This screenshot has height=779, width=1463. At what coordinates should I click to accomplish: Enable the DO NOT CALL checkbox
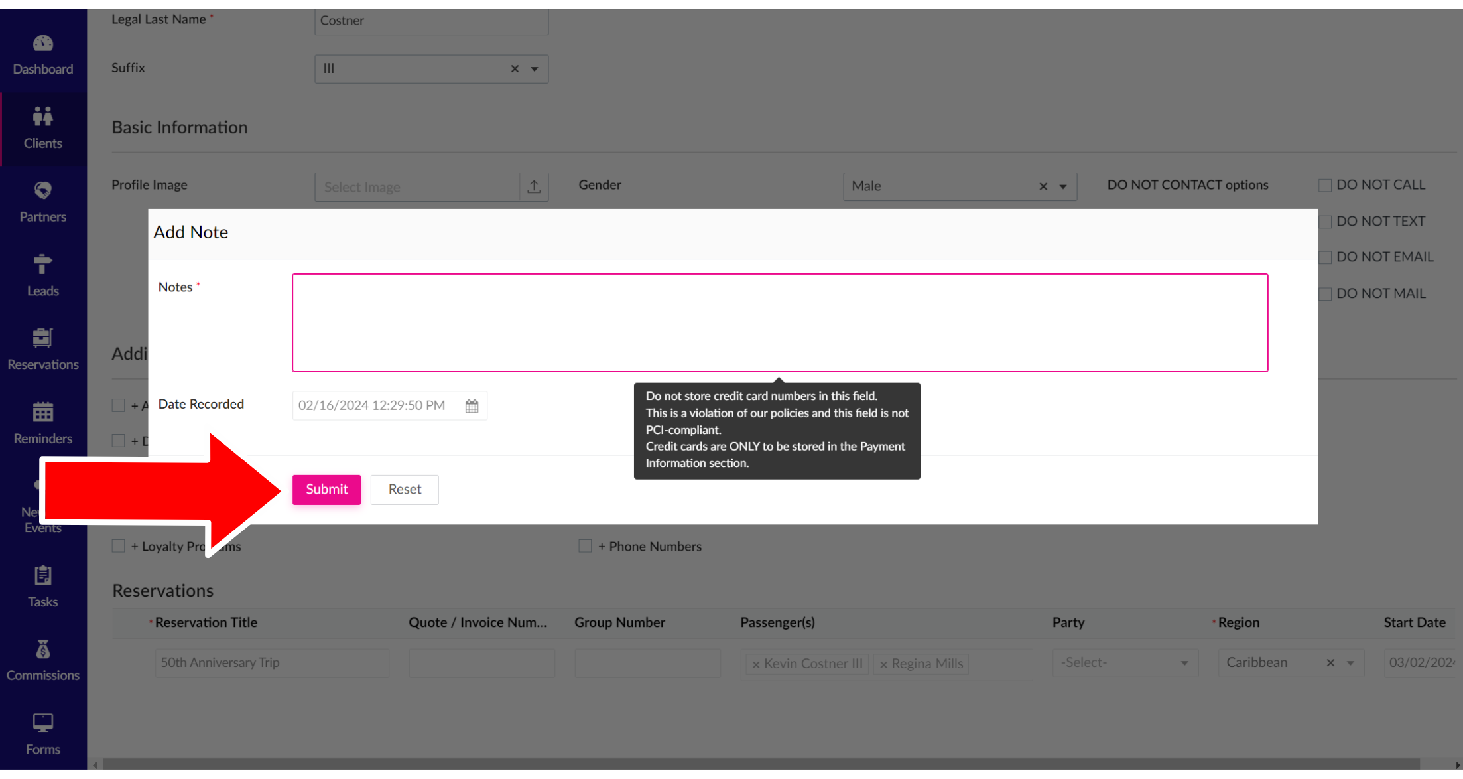[x=1325, y=185]
